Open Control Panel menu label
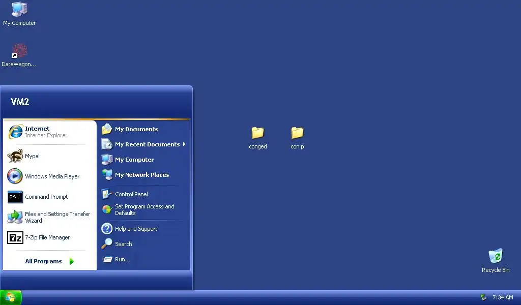 132,194
